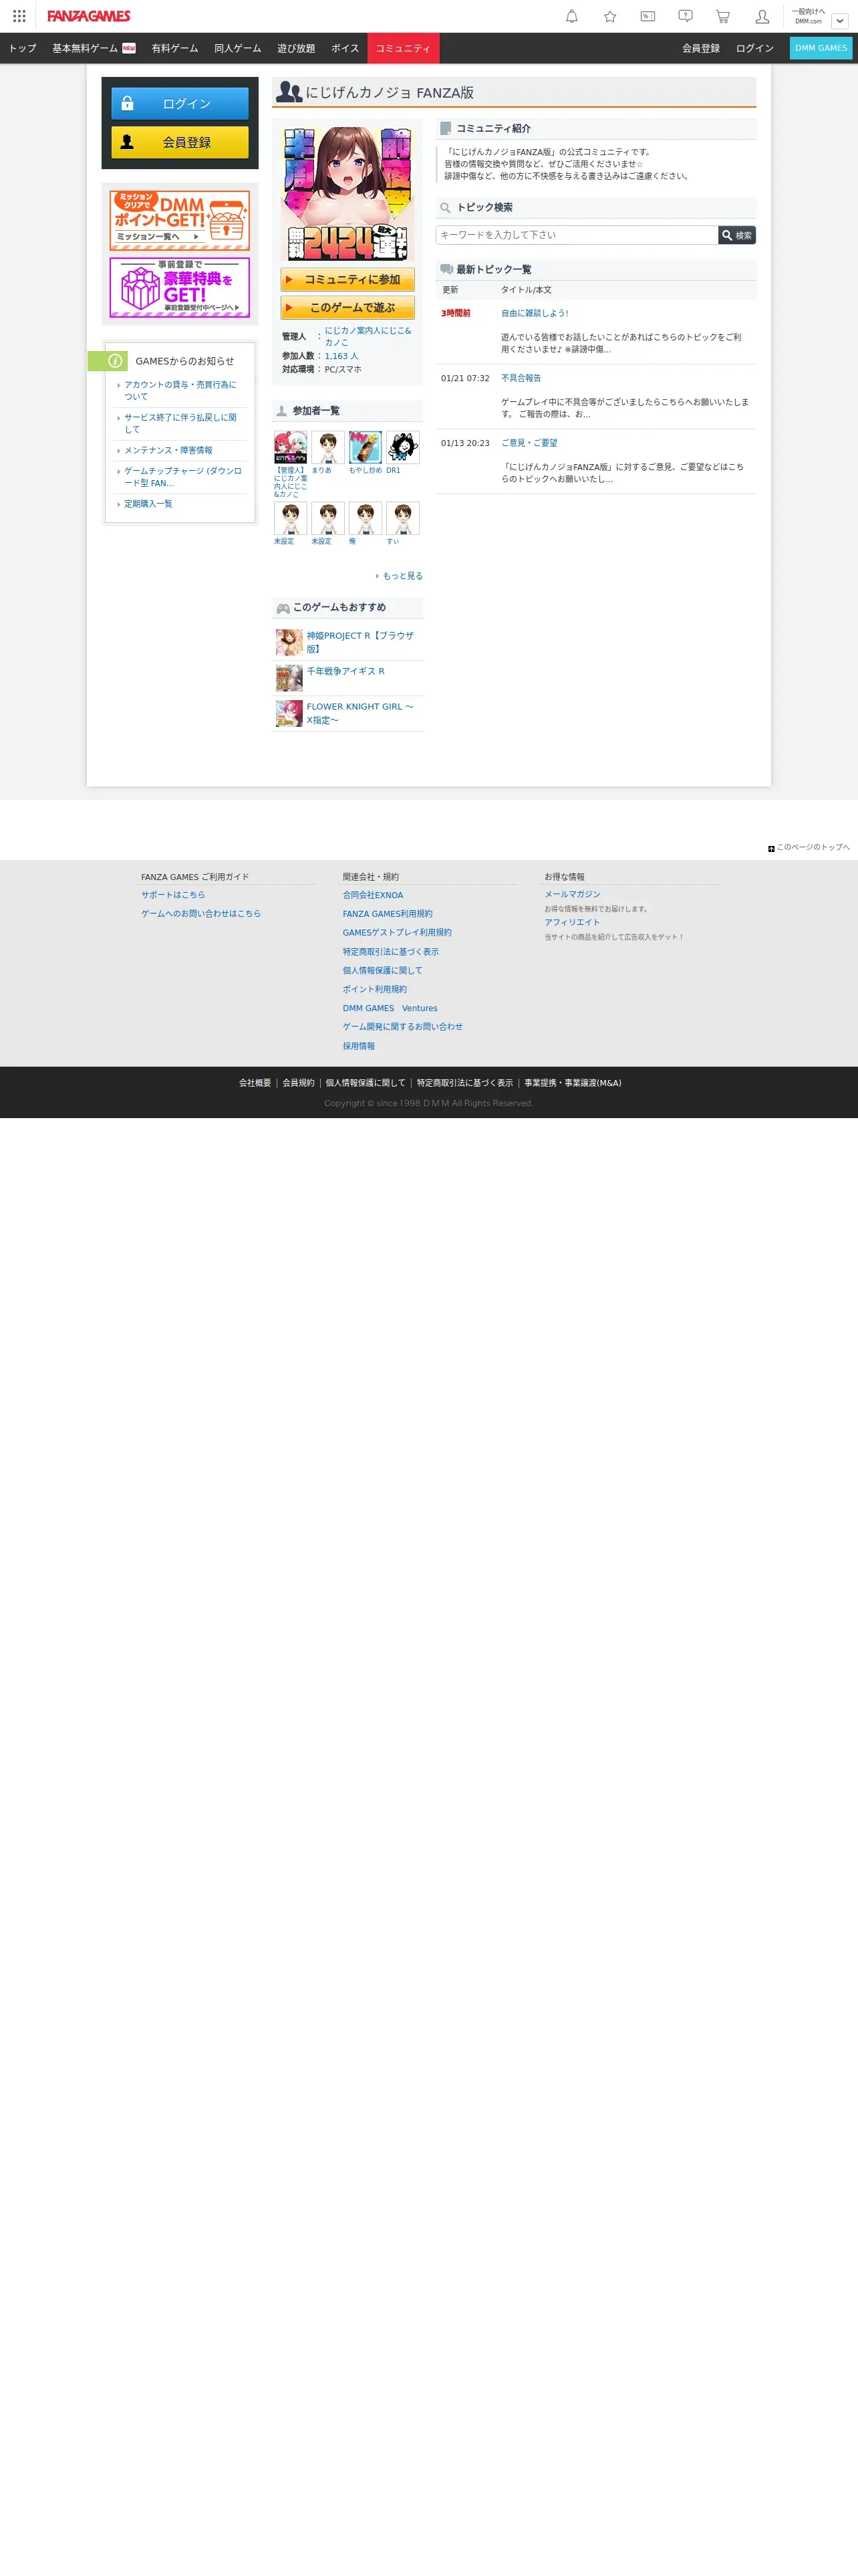Open すい participant avatar
Image resolution: width=858 pixels, height=2576 pixels.
point(402,518)
